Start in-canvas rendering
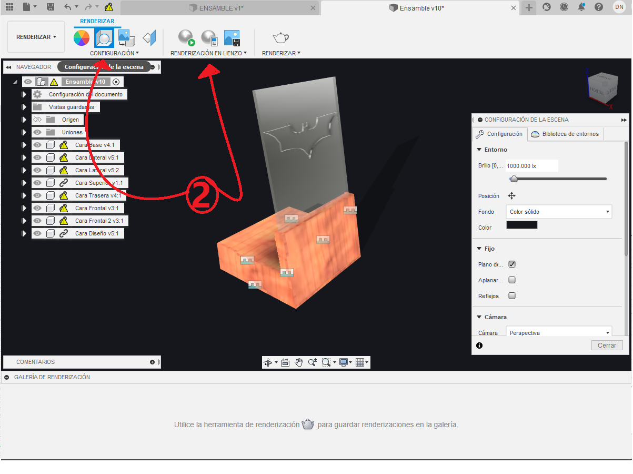This screenshot has height=474, width=633. 186,37
